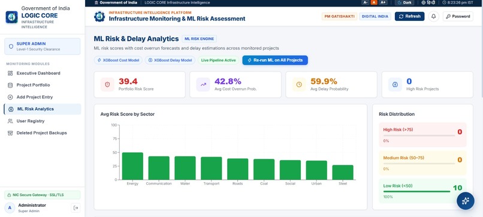Image resolution: width=483 pixels, height=217 pixels.
Task: Click the clock icon in the top bar
Action: tap(444, 2)
